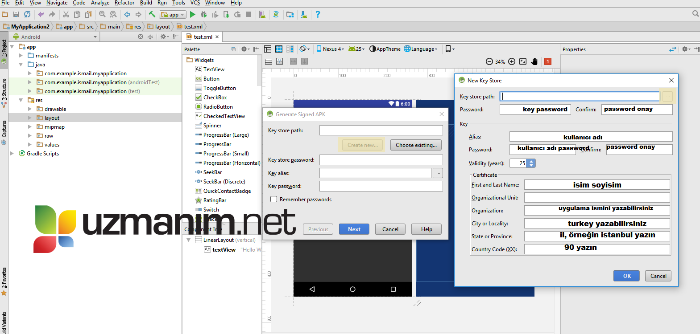
Task: Show design view icon in layout editor
Action: [x=268, y=49]
